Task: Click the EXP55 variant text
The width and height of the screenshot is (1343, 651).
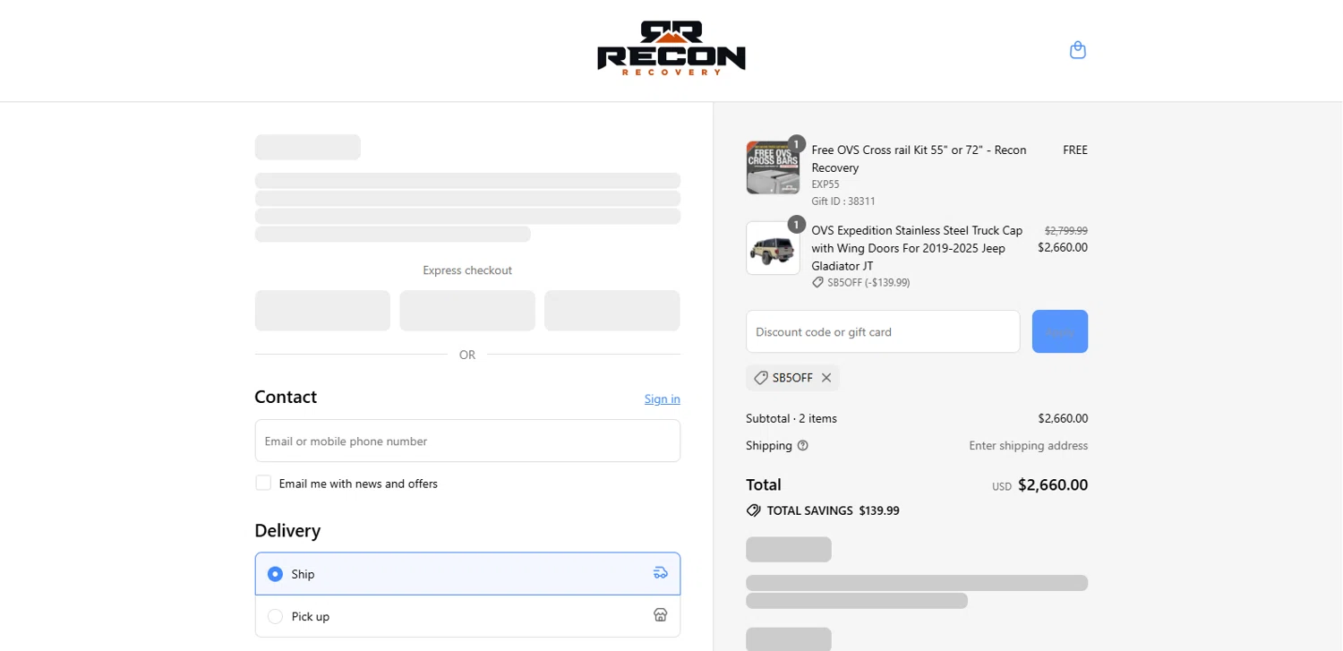Action: click(x=825, y=184)
